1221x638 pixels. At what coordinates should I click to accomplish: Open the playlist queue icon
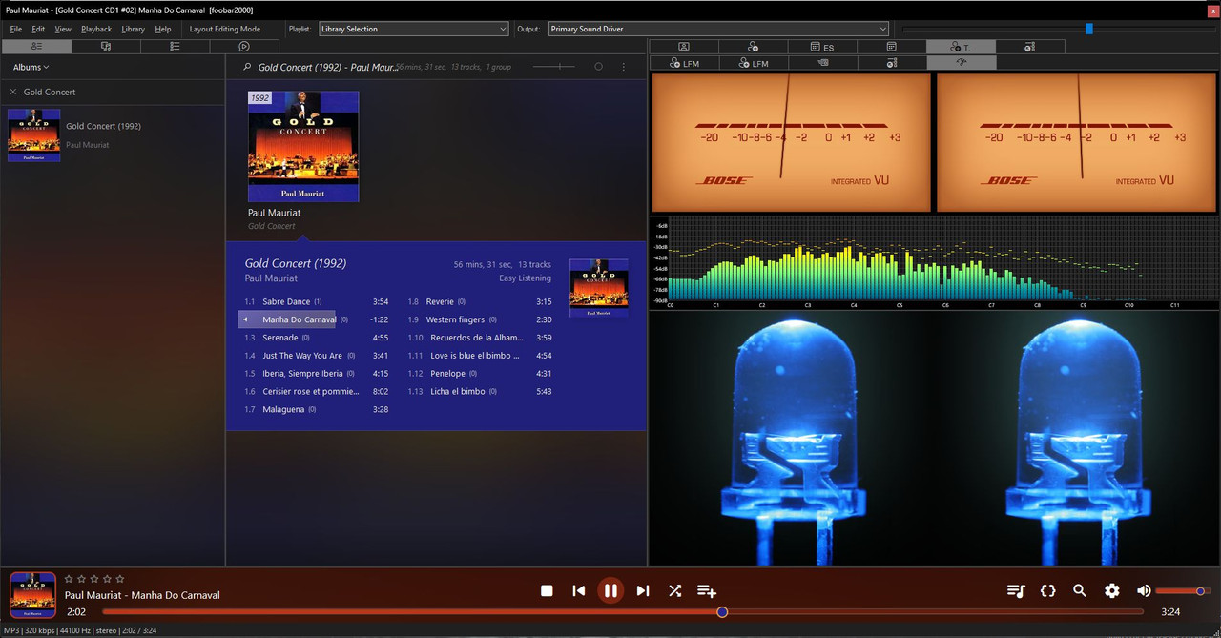(x=1016, y=591)
